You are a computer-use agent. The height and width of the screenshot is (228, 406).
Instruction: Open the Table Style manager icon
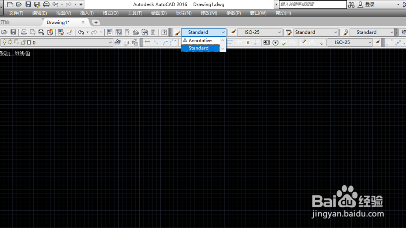click(288, 32)
